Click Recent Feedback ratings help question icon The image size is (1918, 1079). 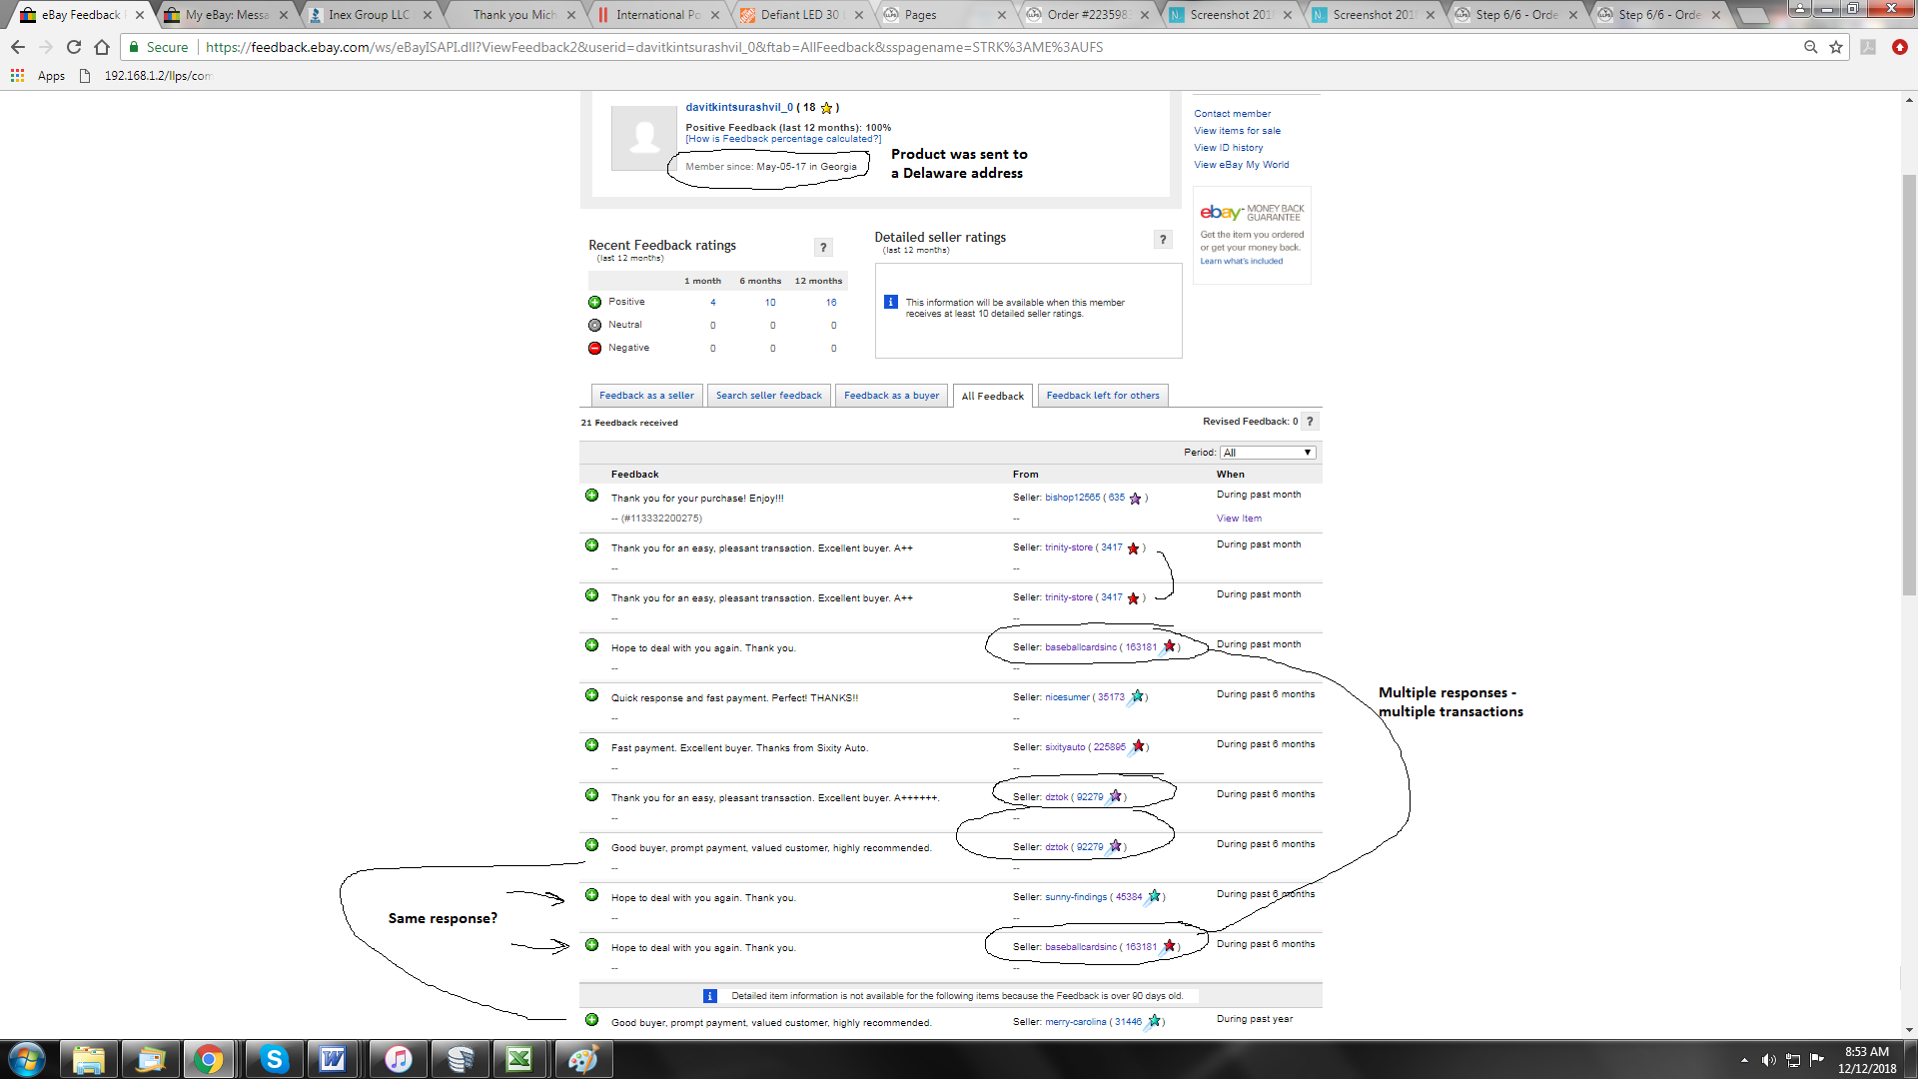[823, 248]
